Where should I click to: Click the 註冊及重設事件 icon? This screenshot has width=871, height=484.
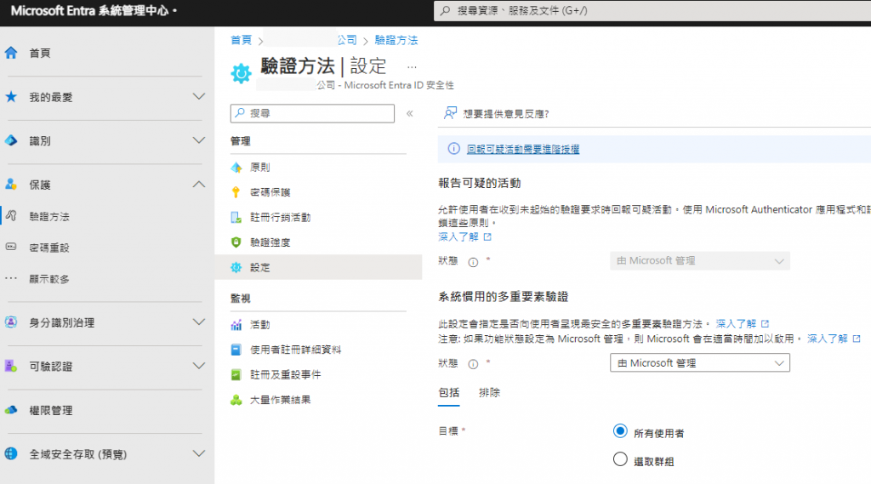(236, 374)
